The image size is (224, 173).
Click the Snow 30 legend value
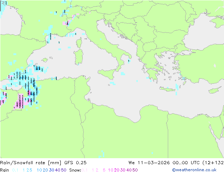pyautogui.click(x=123, y=170)
